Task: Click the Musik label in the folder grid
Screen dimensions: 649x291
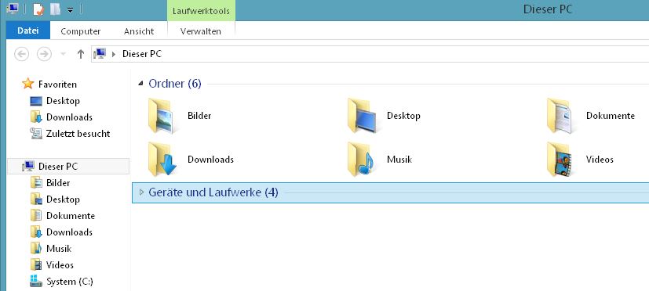Action: pyautogui.click(x=399, y=160)
